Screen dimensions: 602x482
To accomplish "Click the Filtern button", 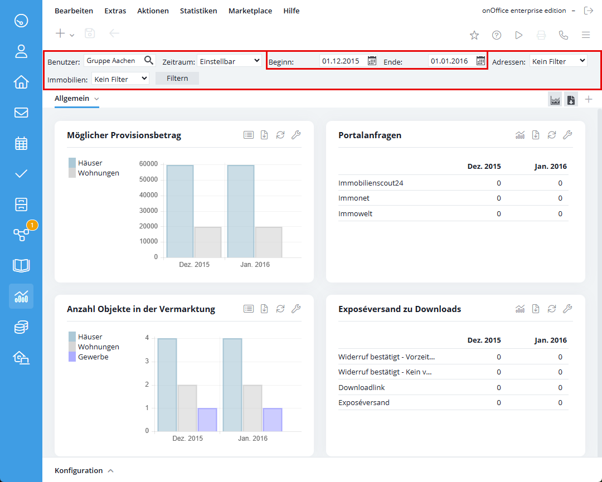I will pos(177,79).
